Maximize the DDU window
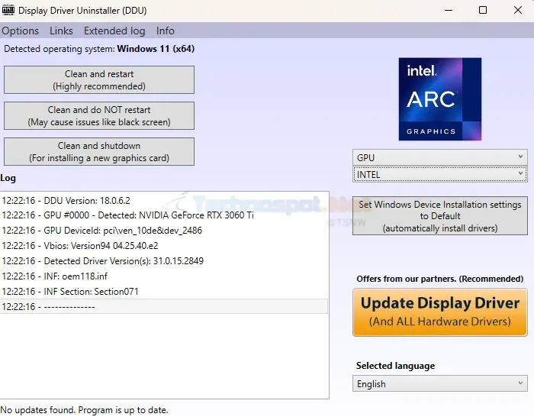The width and height of the screenshot is (534, 420). pos(483,10)
